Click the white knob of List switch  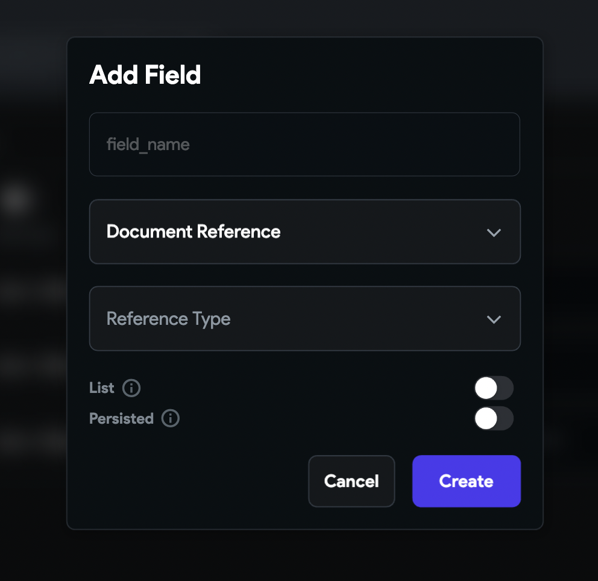pos(486,388)
